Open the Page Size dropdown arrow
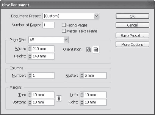 (x=66, y=40)
